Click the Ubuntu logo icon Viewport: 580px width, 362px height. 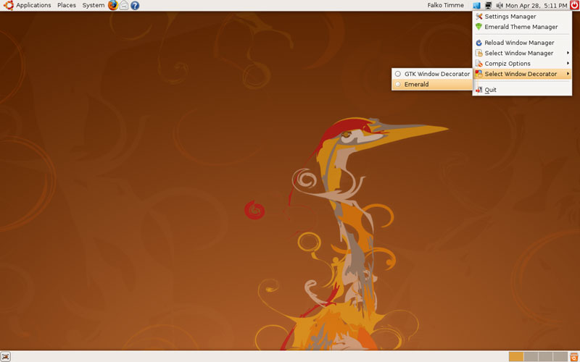click(x=9, y=5)
